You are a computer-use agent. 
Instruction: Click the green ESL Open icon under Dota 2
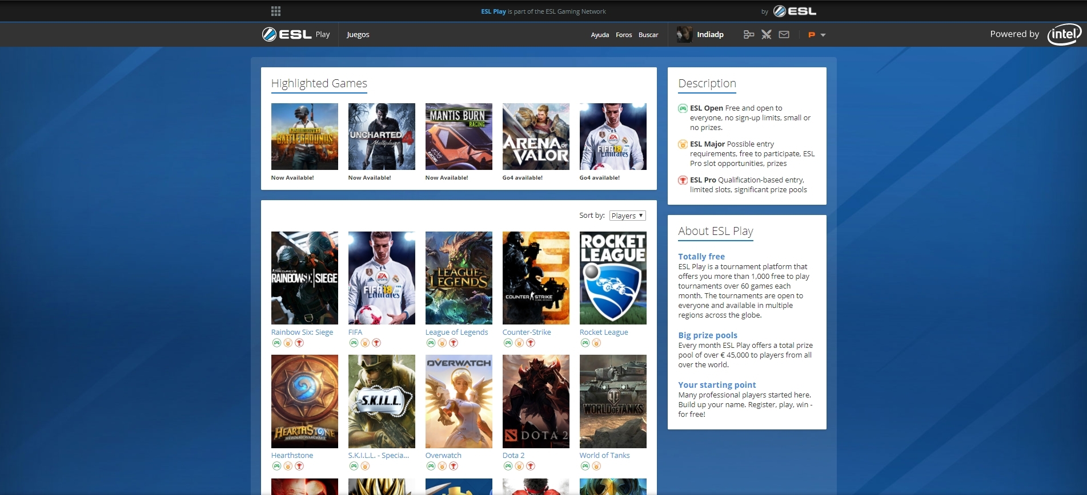pyautogui.click(x=508, y=466)
